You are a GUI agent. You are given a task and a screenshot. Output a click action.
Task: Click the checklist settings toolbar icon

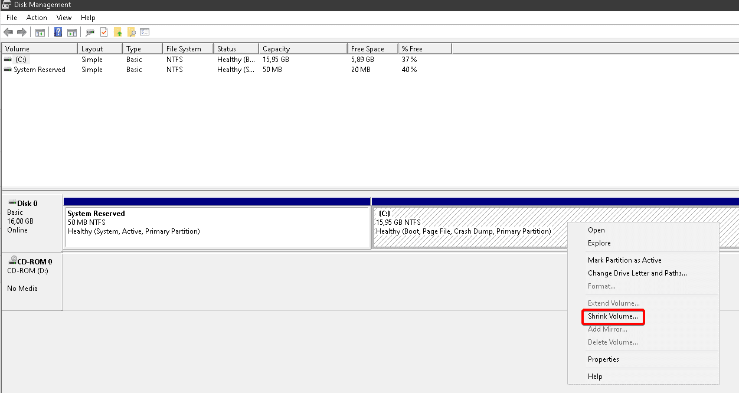[145, 32]
